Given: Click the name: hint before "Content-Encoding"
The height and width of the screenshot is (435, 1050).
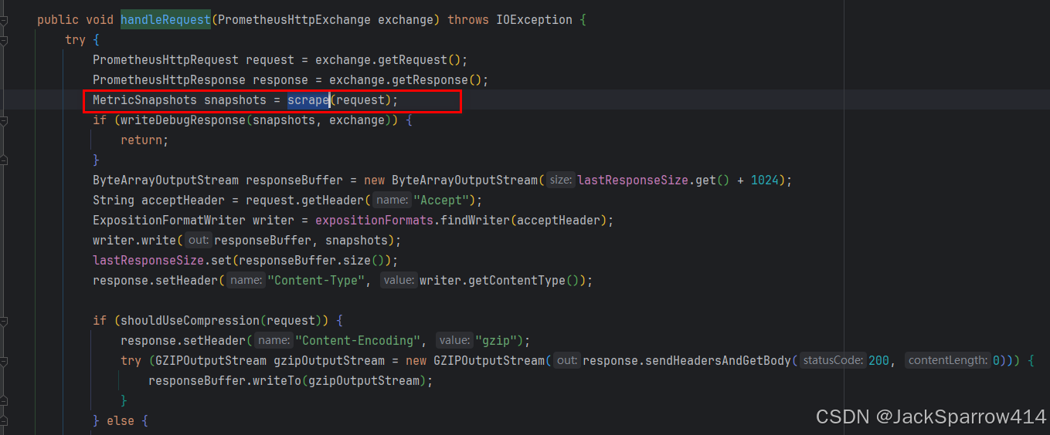Looking at the screenshot, I should [x=274, y=341].
